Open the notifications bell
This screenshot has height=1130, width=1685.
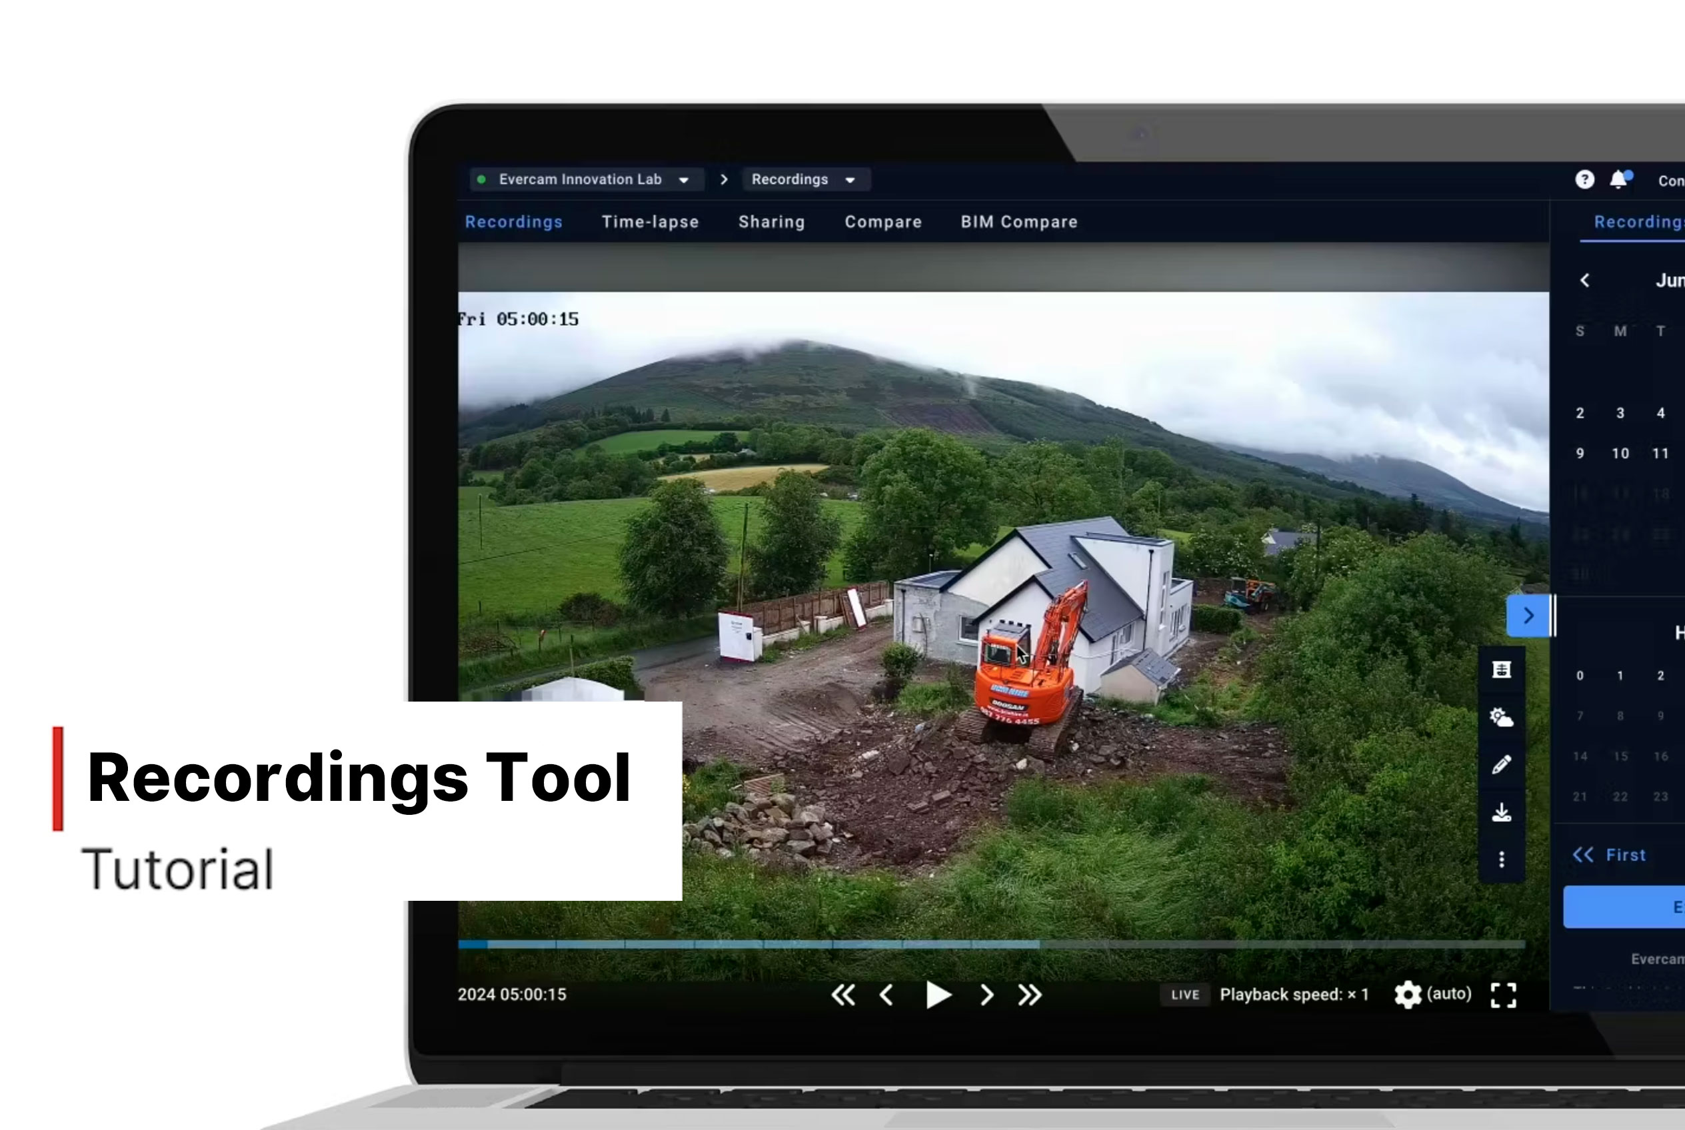[x=1618, y=179]
